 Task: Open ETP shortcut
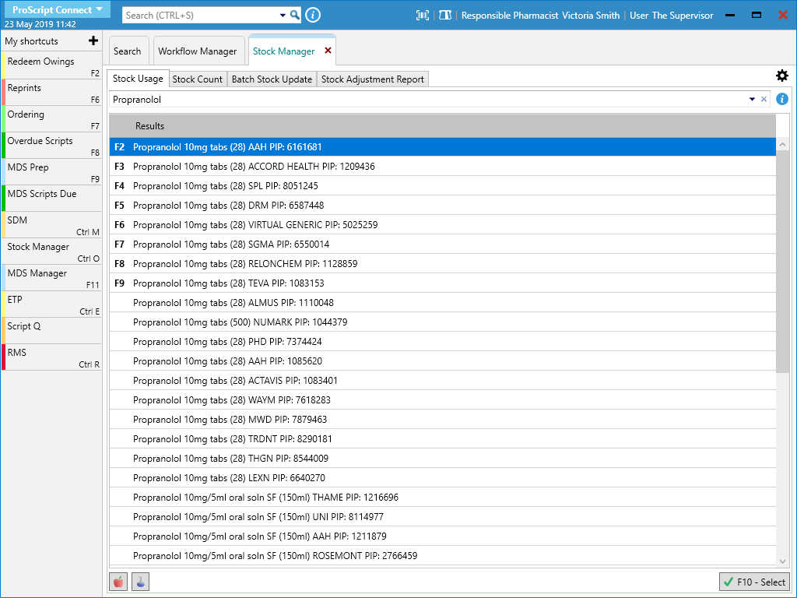(x=52, y=304)
